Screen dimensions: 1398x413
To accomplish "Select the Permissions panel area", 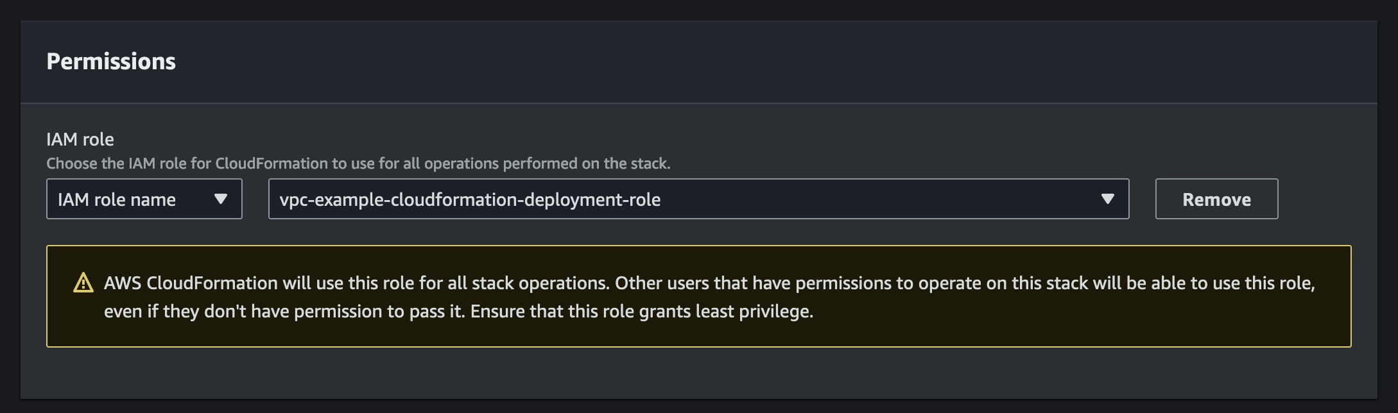I will [699, 205].
